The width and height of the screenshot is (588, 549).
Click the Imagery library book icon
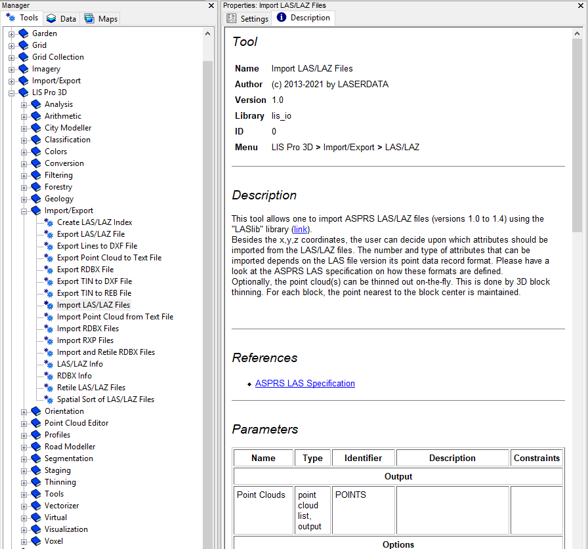pos(24,69)
